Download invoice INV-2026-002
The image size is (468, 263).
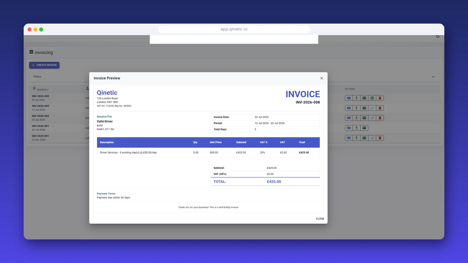coord(357,118)
